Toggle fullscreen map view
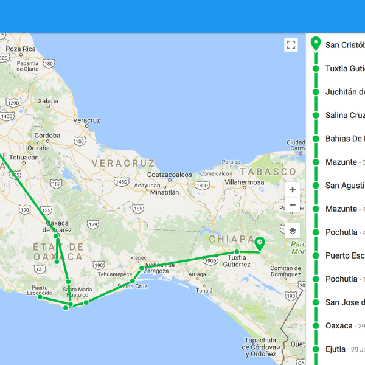 point(291,45)
